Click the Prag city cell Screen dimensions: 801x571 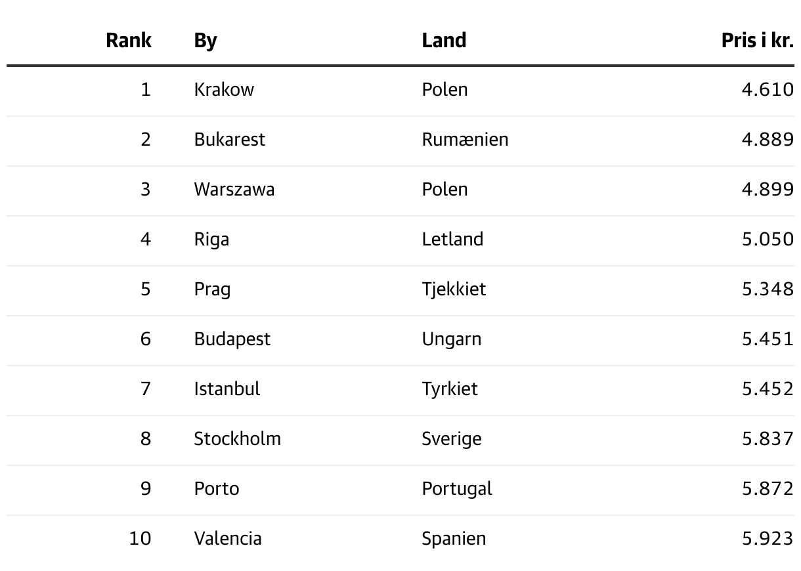click(x=212, y=289)
